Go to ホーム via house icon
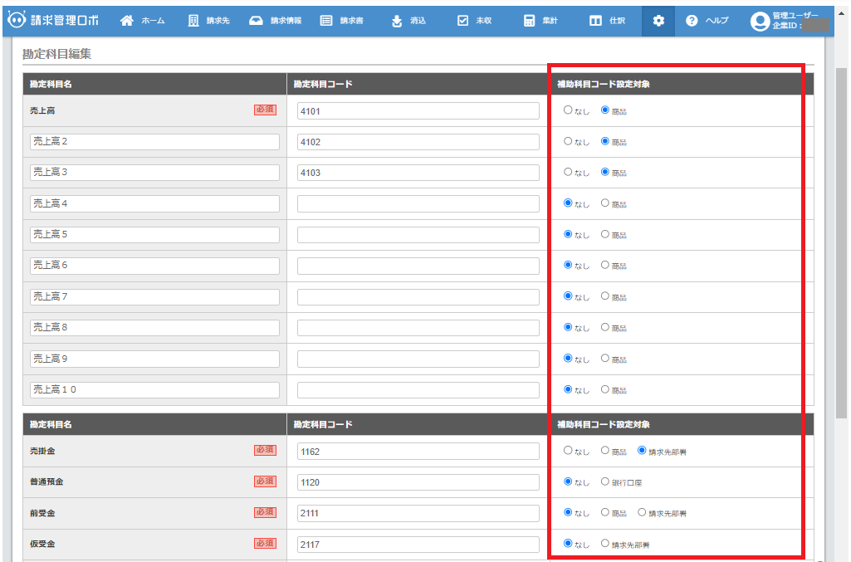Viewport: 851px width, 562px height. (127, 21)
